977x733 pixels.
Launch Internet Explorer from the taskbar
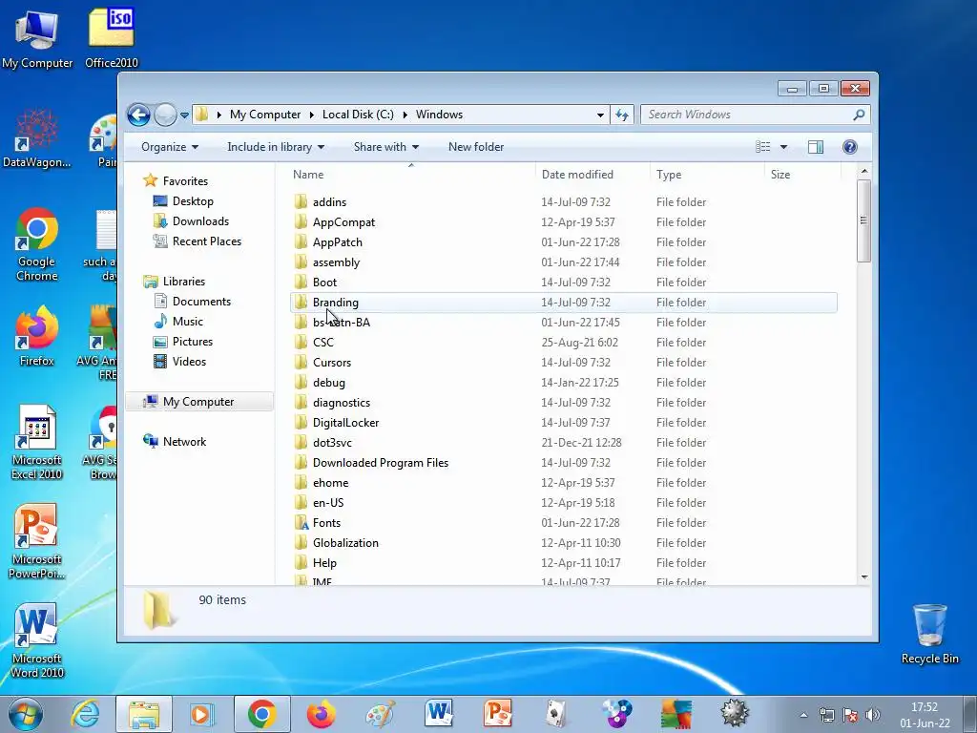pos(86,714)
